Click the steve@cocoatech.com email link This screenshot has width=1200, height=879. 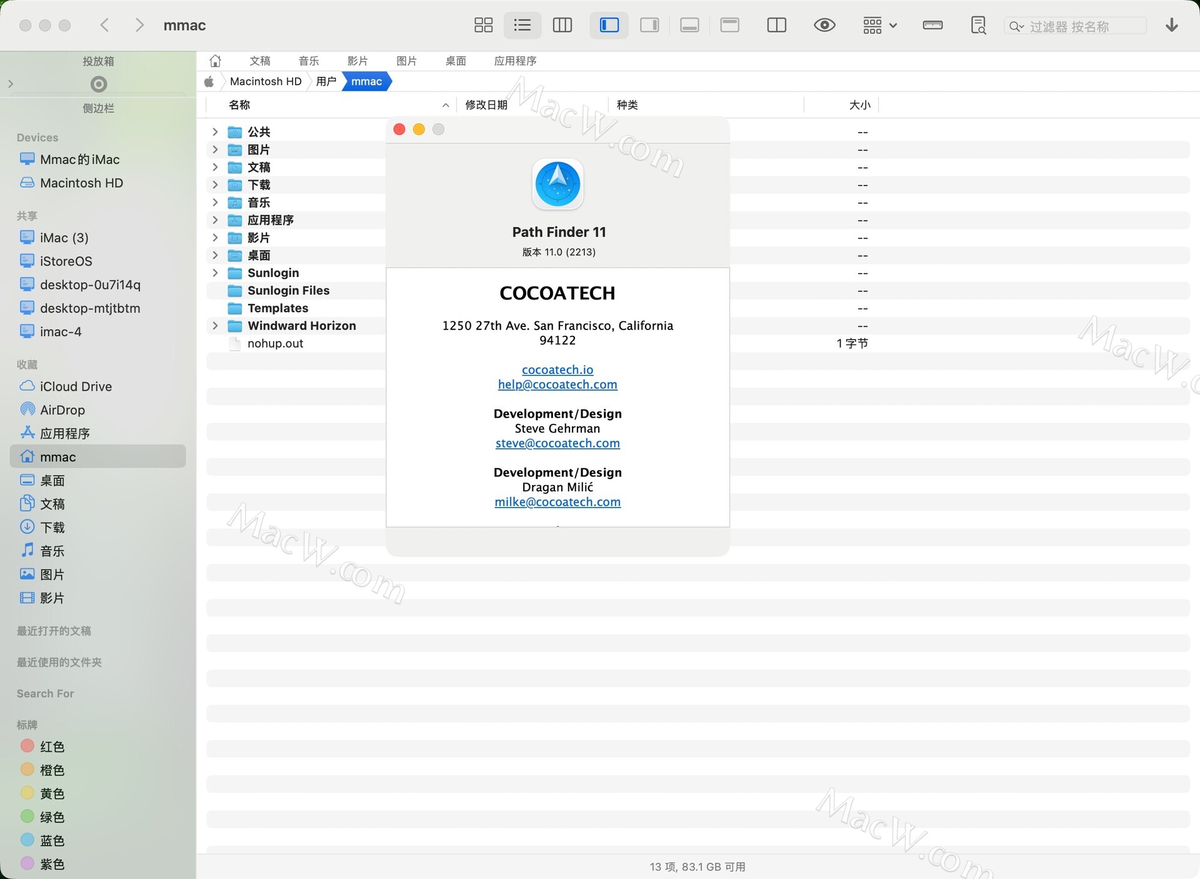tap(557, 443)
